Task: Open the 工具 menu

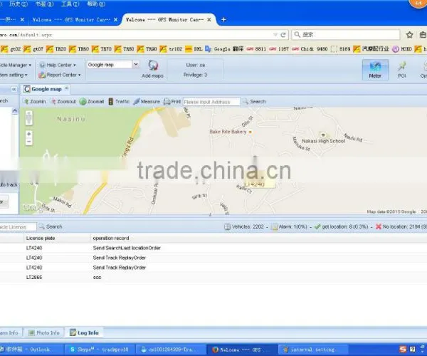Action: (x=70, y=4)
